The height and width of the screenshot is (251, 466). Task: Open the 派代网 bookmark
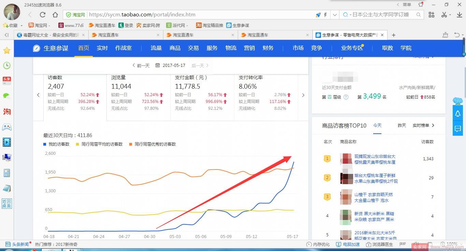pos(178,25)
